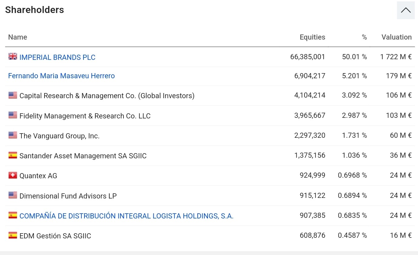
Task: Click percentage 0.6894 %
Action: (352, 195)
